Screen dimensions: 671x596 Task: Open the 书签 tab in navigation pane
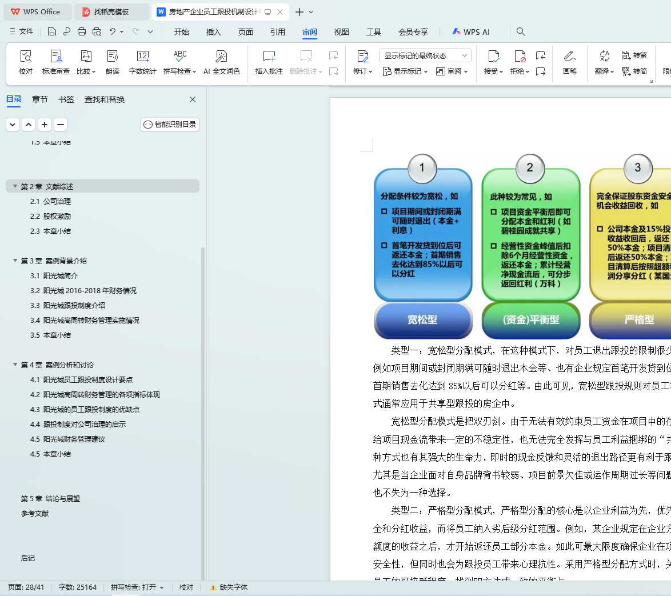66,99
